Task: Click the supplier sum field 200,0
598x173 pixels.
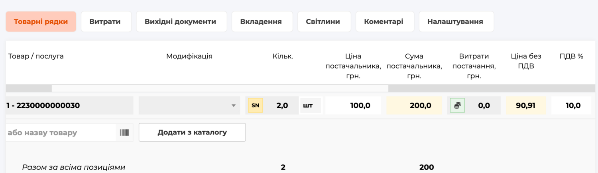Action: pos(414,105)
